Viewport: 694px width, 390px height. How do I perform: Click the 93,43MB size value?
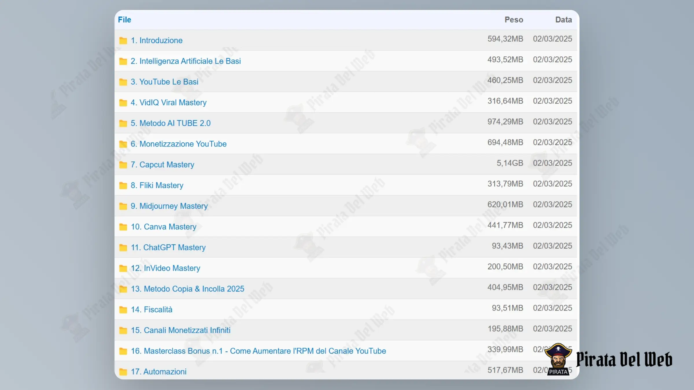coord(508,246)
